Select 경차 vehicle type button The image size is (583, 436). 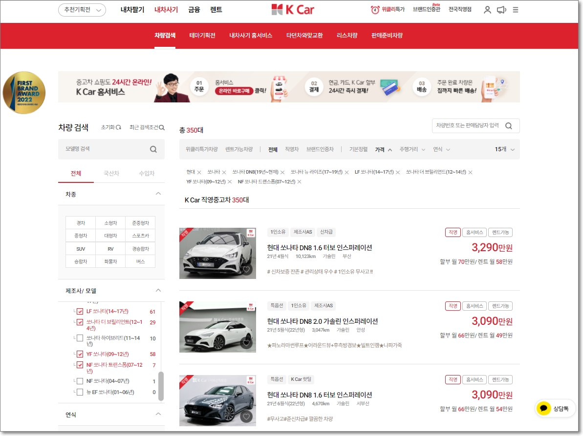81,223
